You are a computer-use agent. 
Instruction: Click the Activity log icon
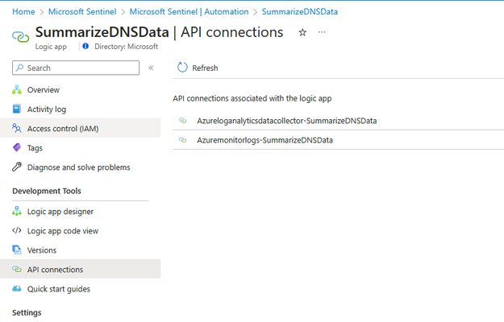pyautogui.click(x=17, y=109)
